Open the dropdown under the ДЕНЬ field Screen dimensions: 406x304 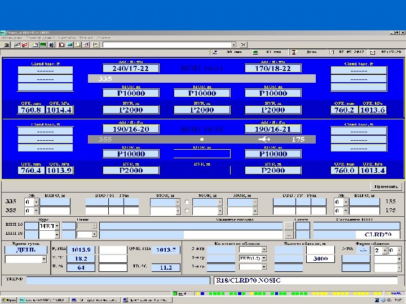click(x=44, y=259)
